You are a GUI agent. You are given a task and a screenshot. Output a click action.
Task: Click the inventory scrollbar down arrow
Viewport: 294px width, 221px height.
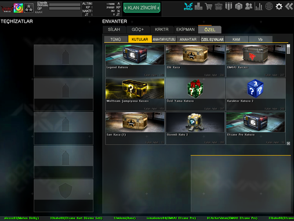(288, 143)
